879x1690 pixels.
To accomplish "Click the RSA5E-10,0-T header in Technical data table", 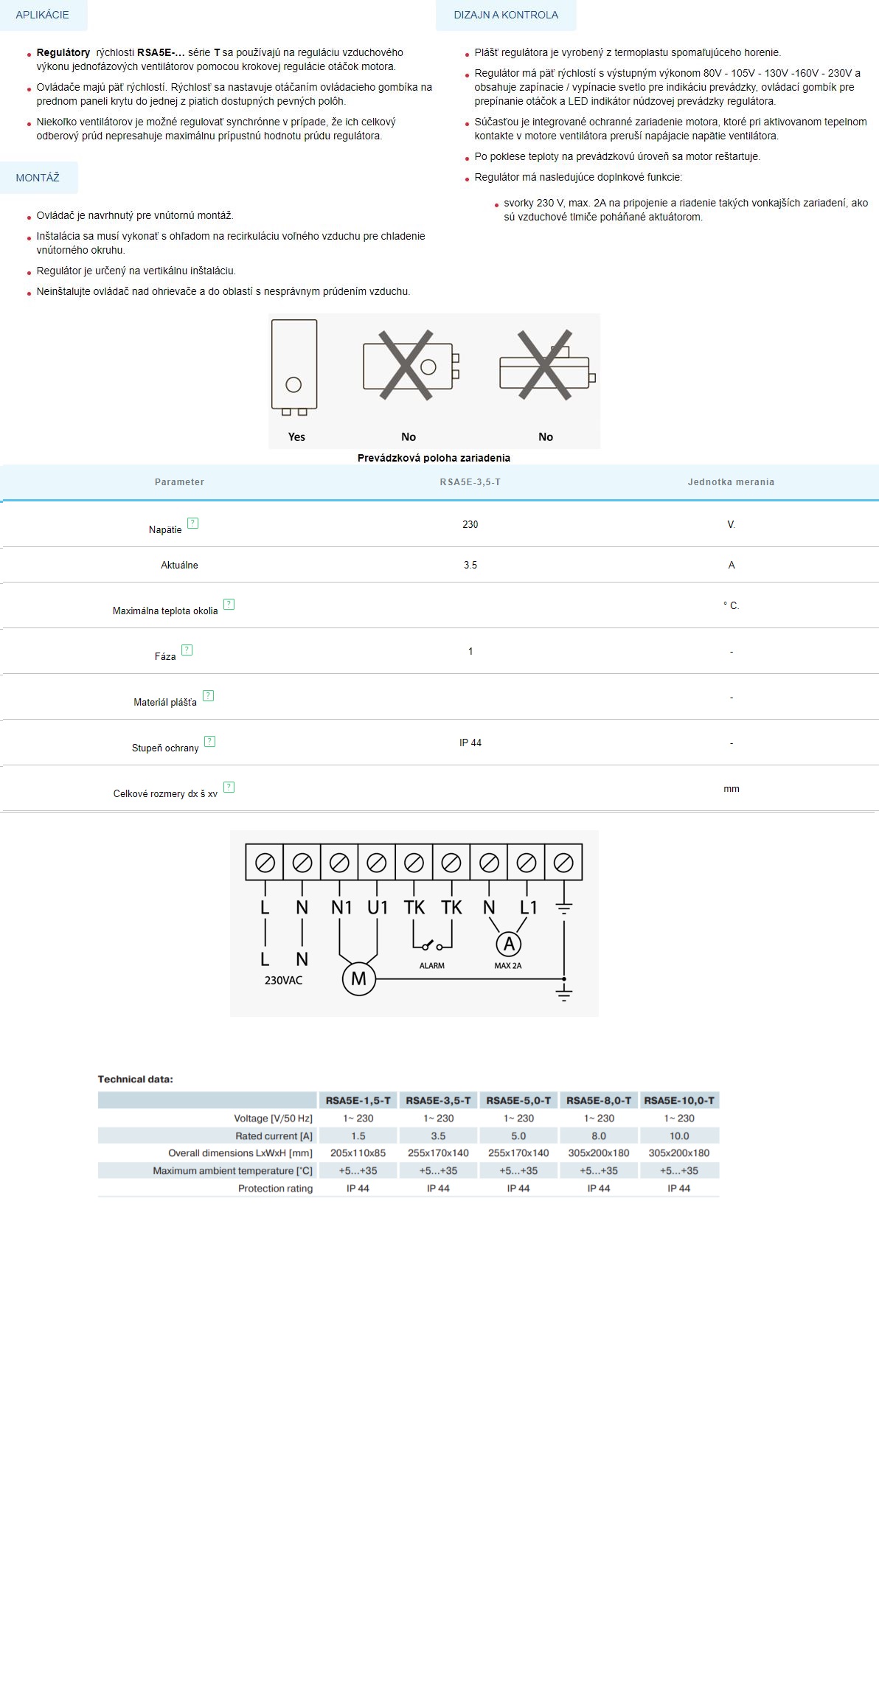I will (678, 1100).
